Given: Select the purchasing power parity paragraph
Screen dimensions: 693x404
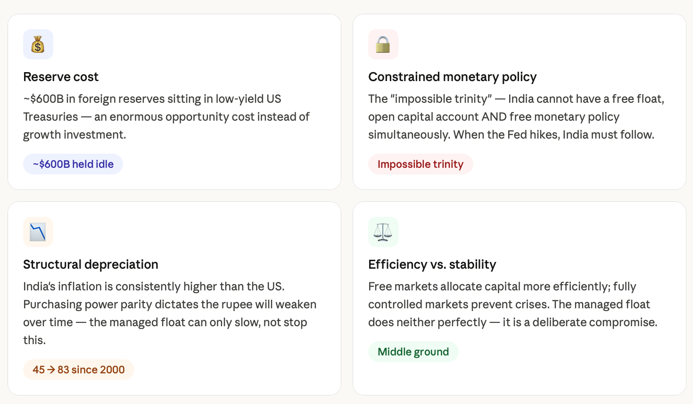Looking at the screenshot, I should coord(170,313).
